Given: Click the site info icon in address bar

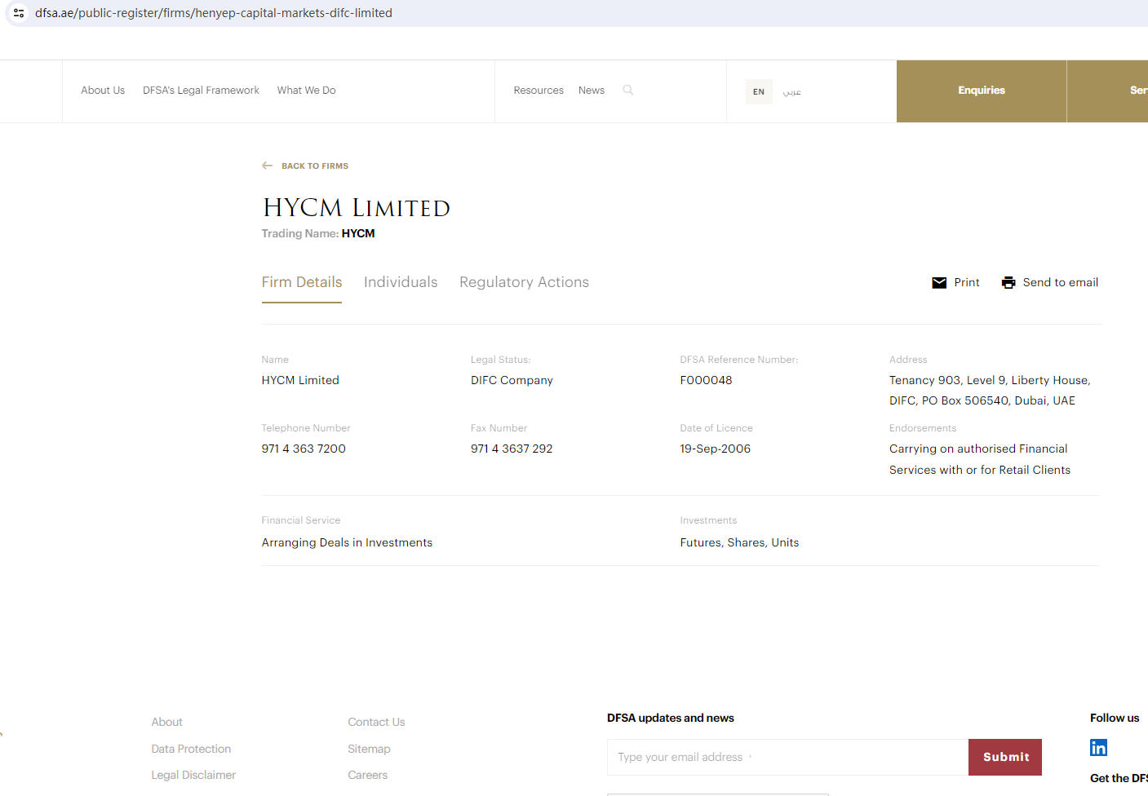Looking at the screenshot, I should (19, 13).
